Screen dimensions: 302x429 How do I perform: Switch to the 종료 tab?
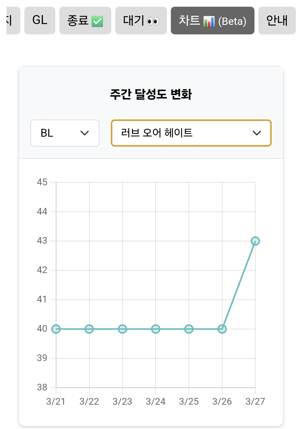coord(85,20)
